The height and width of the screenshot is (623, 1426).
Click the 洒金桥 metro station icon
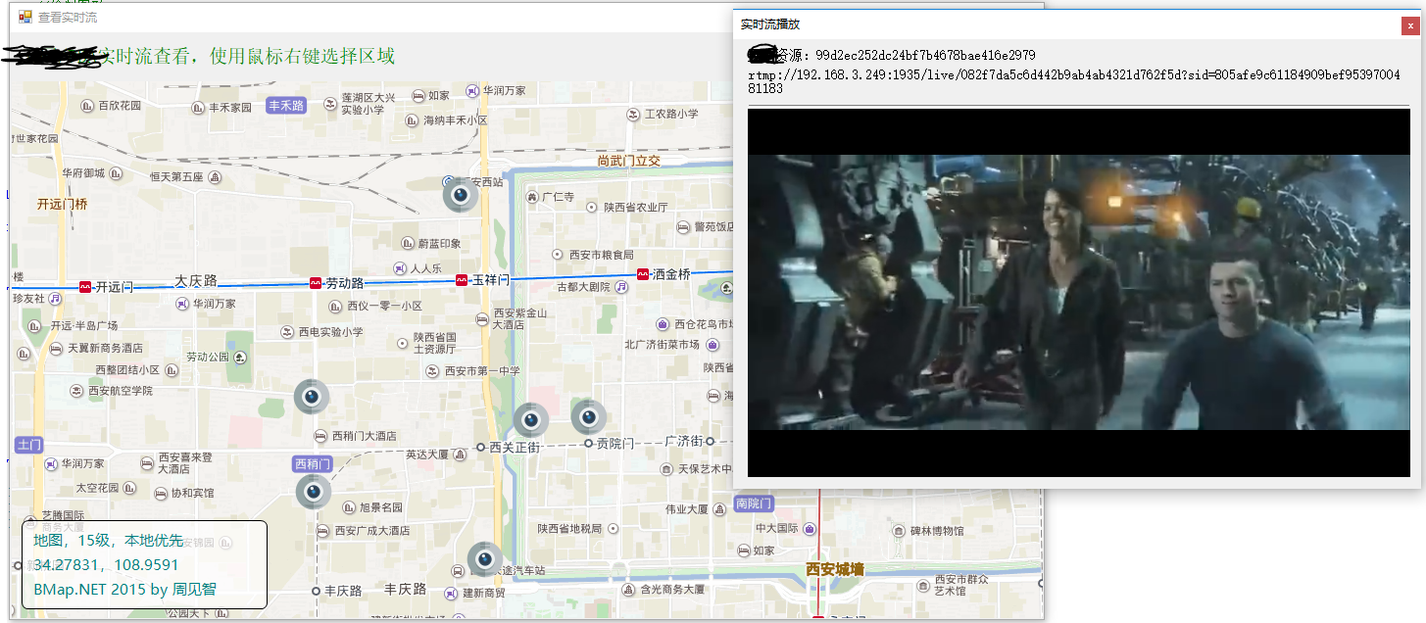pos(643,274)
